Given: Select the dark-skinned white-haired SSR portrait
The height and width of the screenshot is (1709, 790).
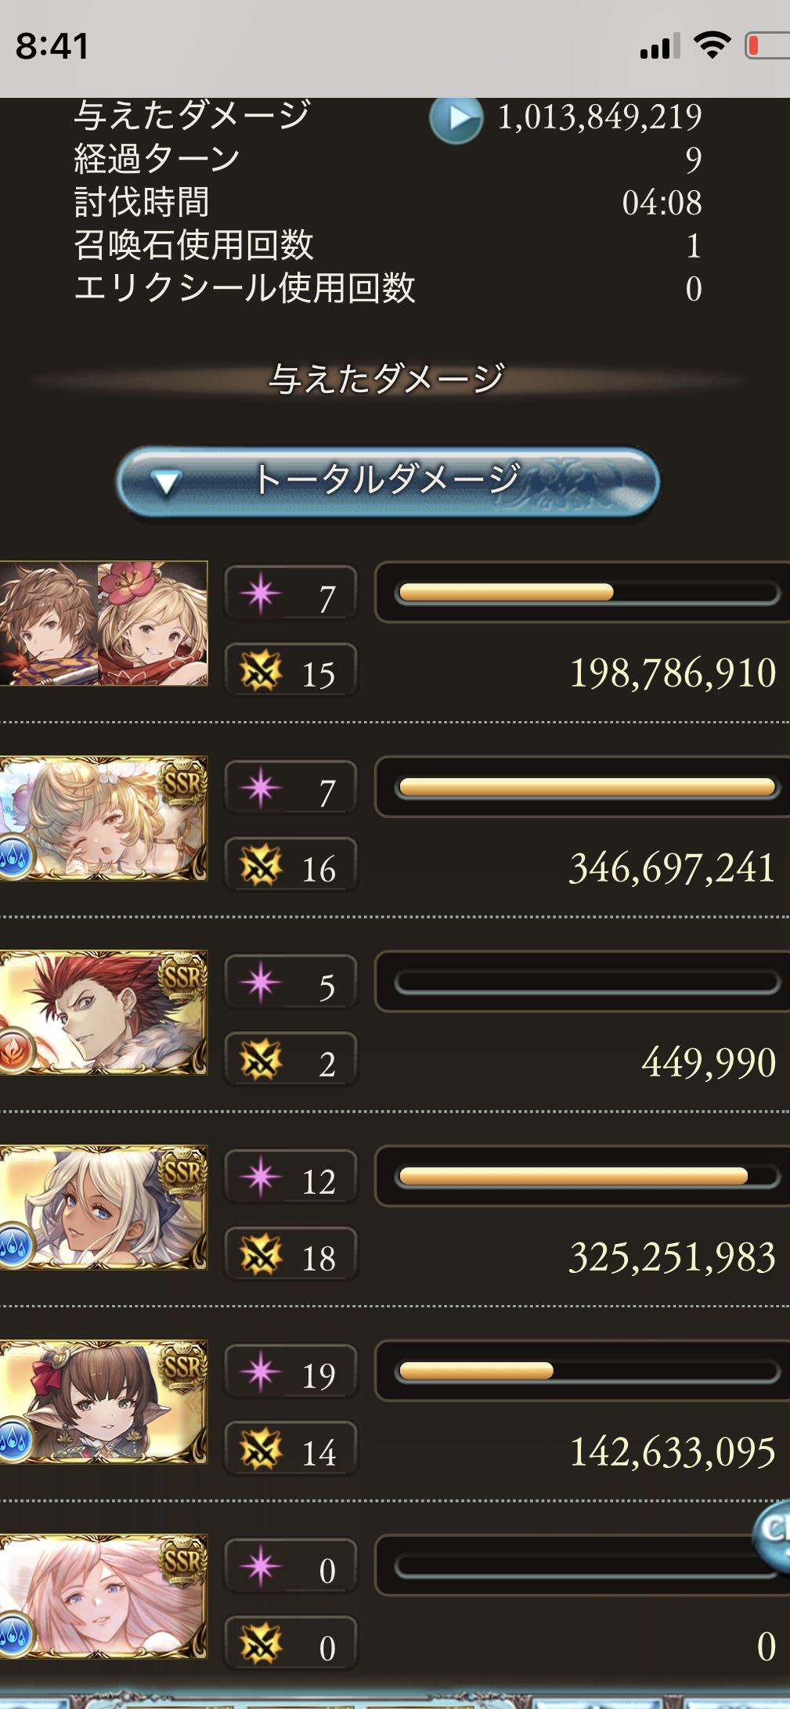Looking at the screenshot, I should (103, 1207).
